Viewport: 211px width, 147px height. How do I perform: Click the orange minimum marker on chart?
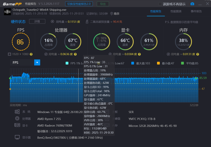[x=10, y=89]
